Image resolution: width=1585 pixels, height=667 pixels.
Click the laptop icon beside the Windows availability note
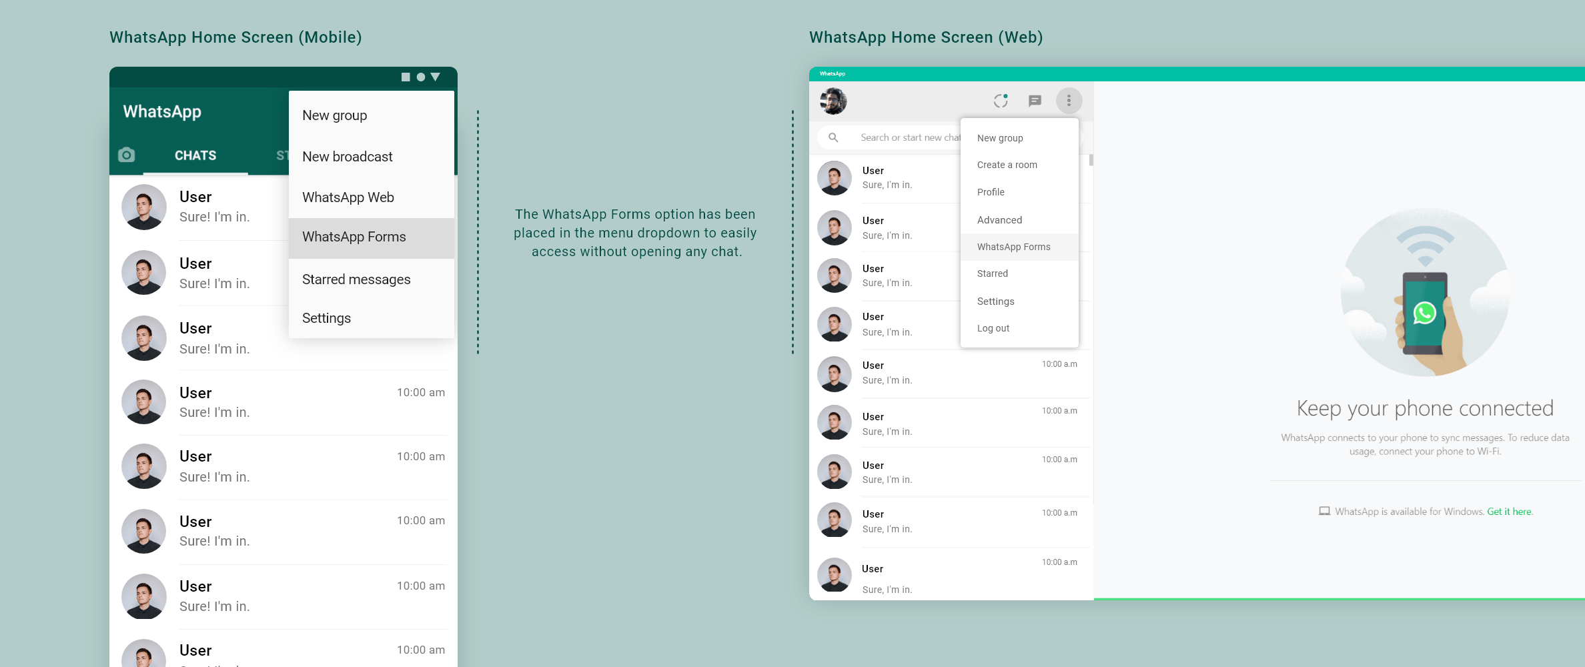[1324, 511]
